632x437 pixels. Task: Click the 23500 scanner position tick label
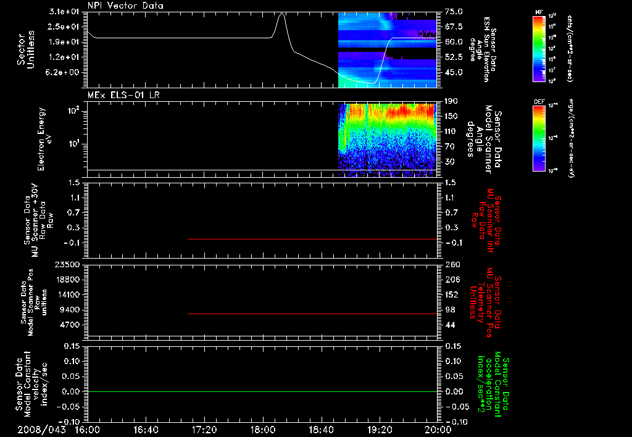pos(67,264)
